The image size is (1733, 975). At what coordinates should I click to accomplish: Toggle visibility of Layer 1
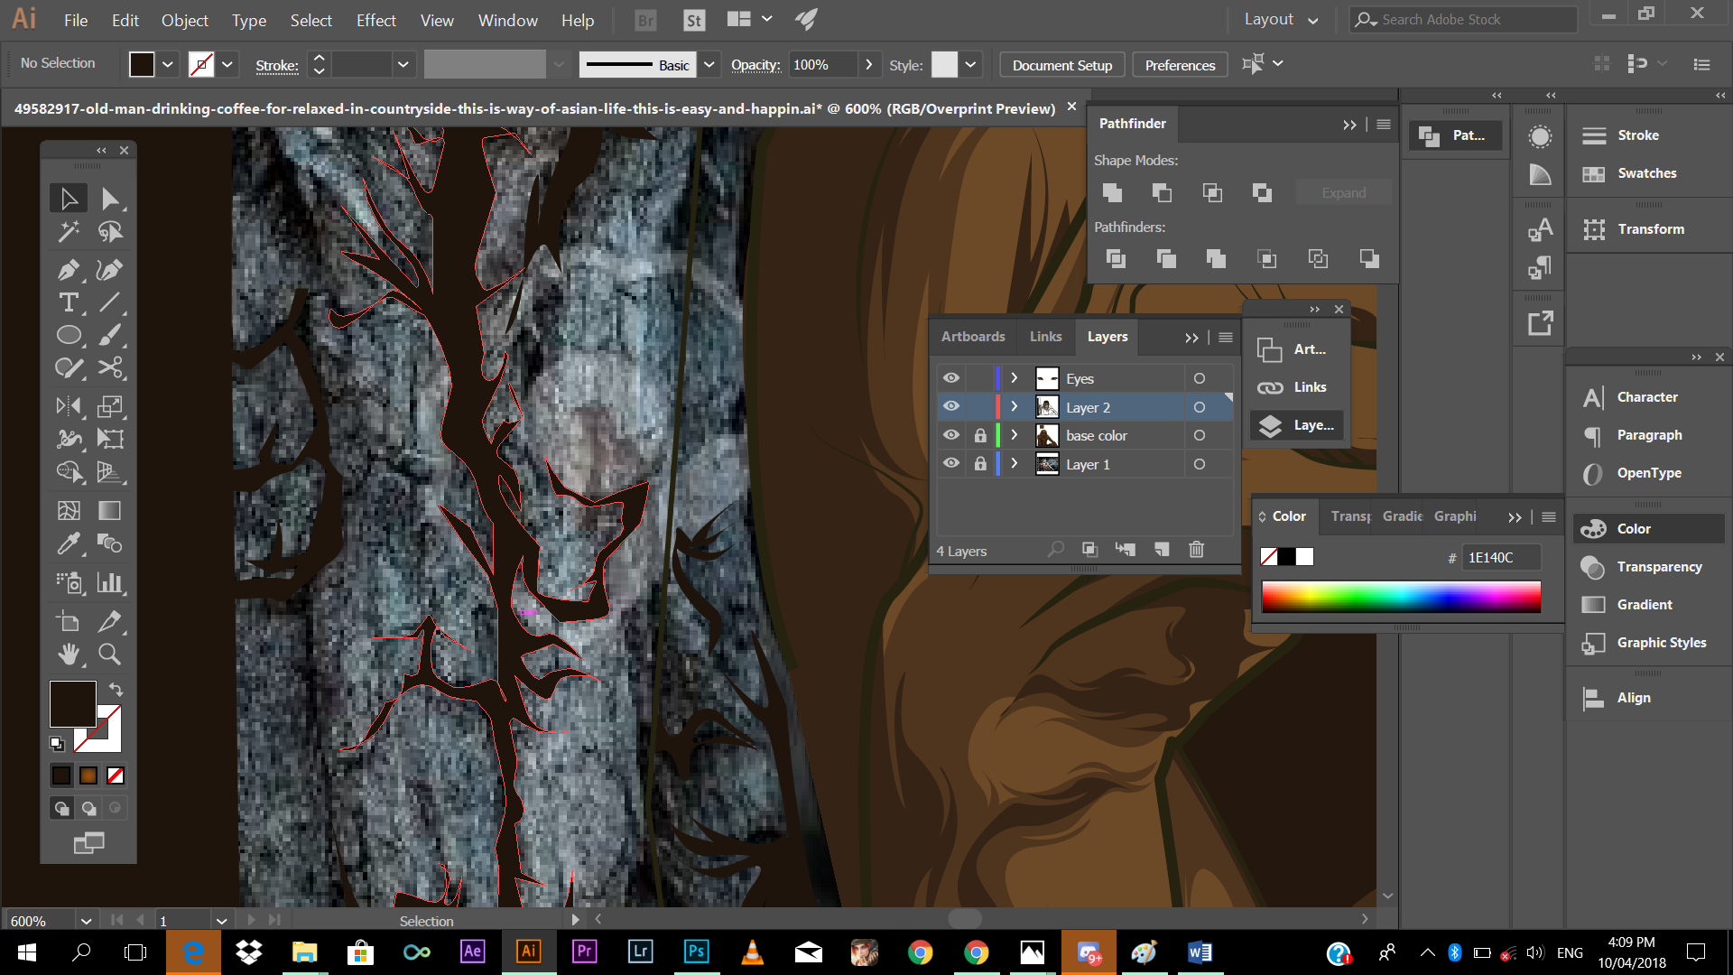pos(951,464)
